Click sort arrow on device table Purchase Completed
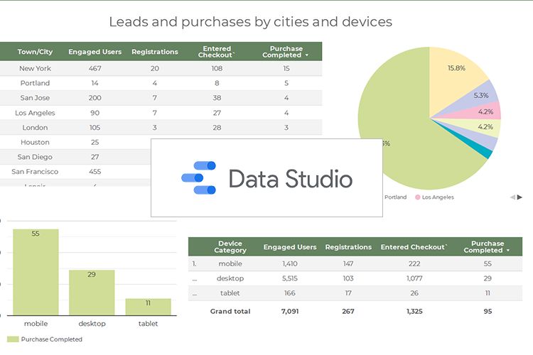 coord(508,251)
